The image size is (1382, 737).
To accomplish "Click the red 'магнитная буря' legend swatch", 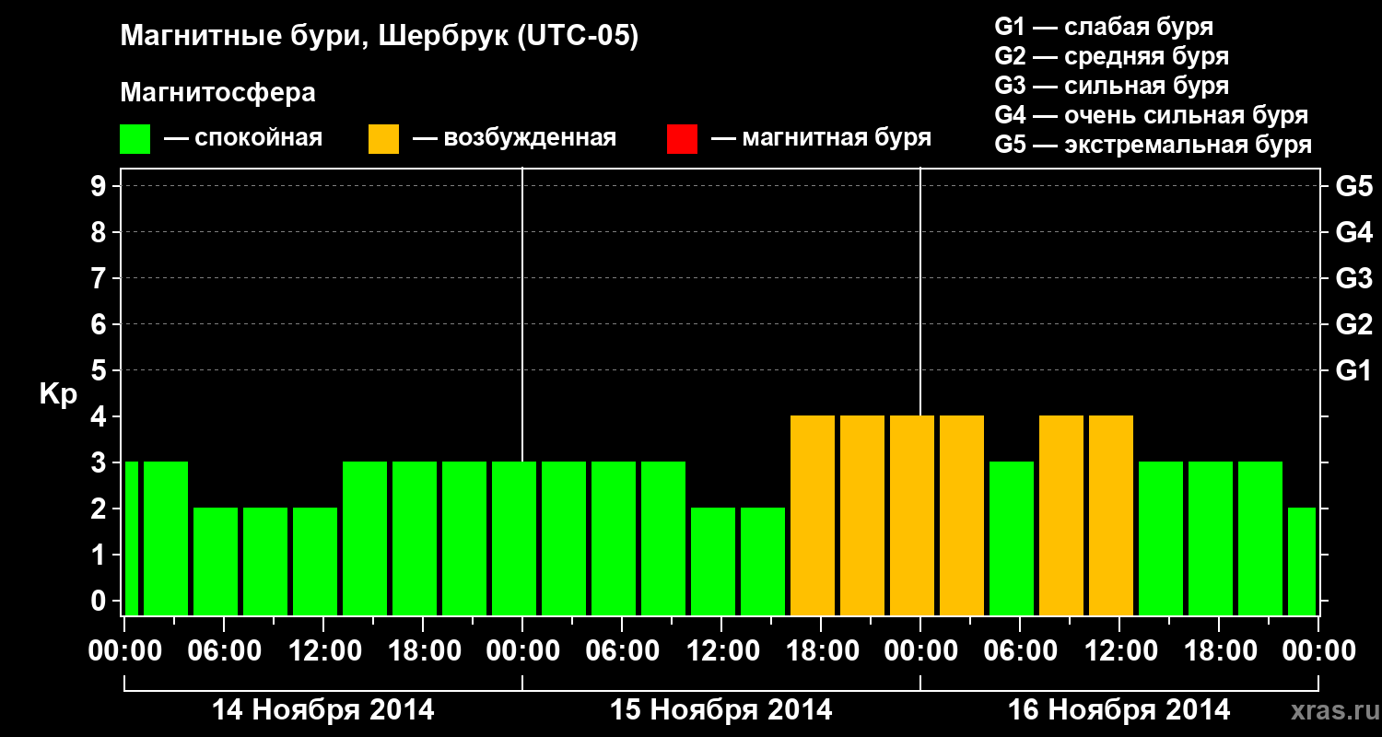I will tap(682, 139).
